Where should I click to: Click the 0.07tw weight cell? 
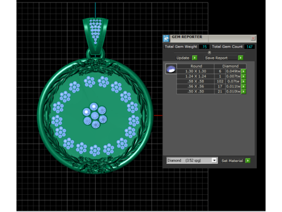coord(233,81)
